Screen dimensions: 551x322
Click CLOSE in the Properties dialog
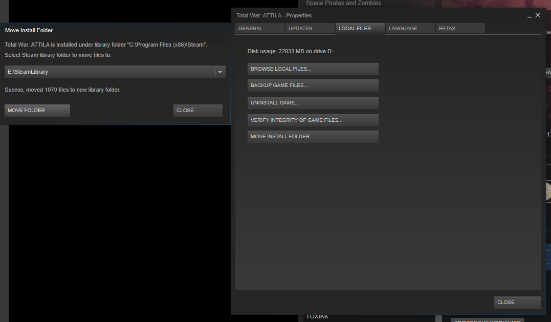tap(517, 302)
